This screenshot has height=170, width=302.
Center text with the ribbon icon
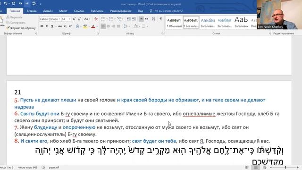[109, 26]
